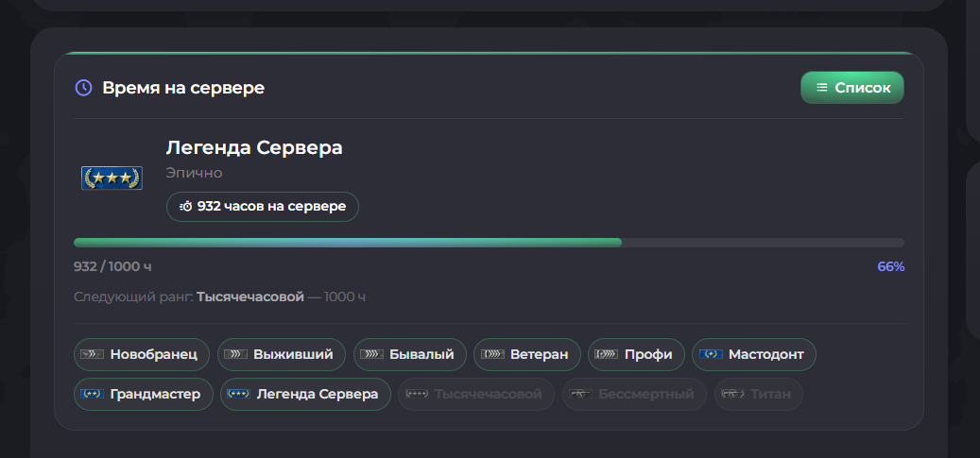This screenshot has height=458, width=980.
Task: Click the clock icon beside Время на сервере
Action: 83,88
